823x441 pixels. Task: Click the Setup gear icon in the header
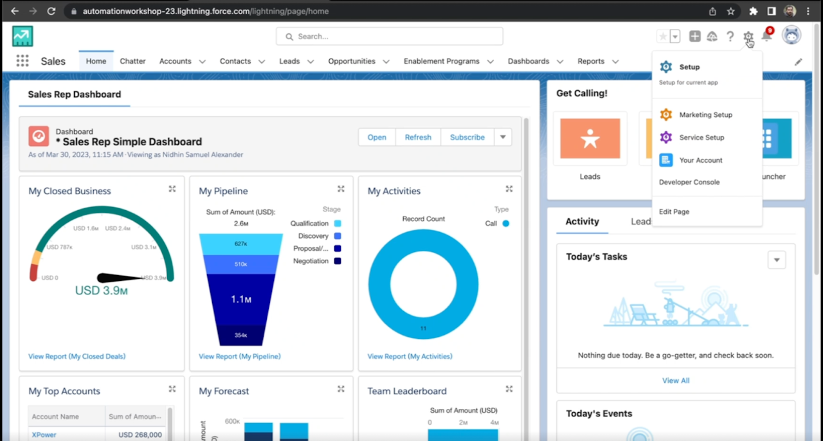click(748, 37)
